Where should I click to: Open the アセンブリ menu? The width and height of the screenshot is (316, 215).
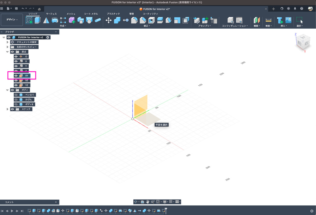[x=205, y=26]
